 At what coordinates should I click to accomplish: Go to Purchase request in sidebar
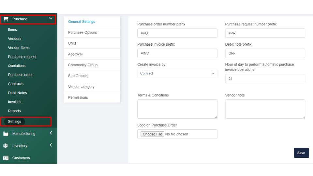tap(22, 57)
